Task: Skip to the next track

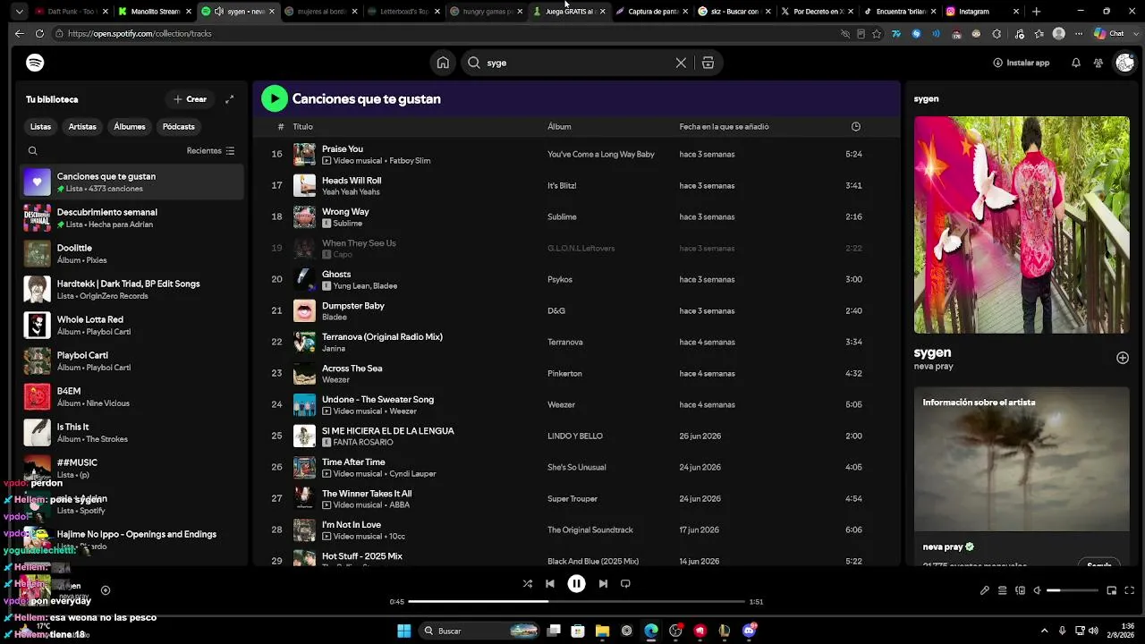Action: (603, 584)
